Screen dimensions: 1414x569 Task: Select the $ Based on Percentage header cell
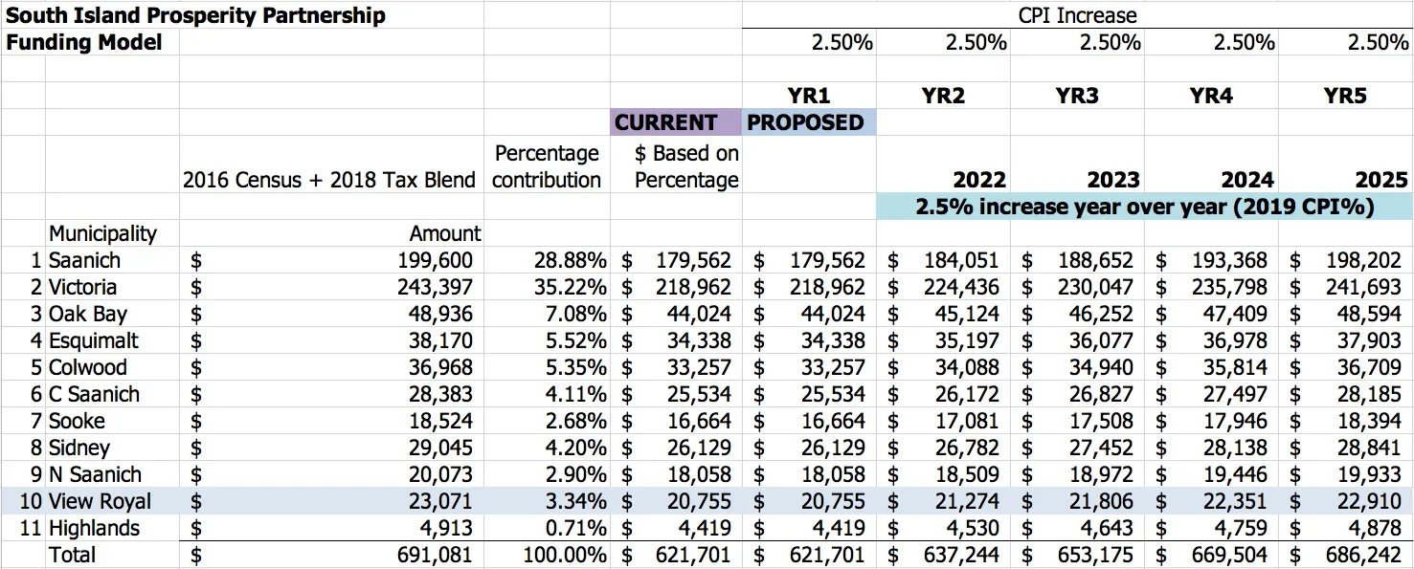[x=686, y=166]
